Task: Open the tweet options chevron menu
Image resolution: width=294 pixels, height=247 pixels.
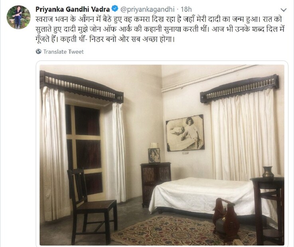Action: click(x=284, y=10)
